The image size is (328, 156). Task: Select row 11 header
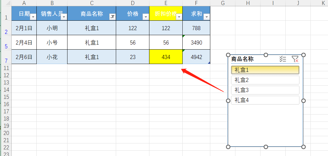6,68
